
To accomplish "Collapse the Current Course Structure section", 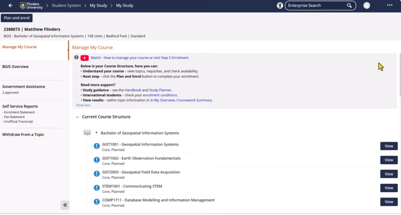I will [x=78, y=117].
